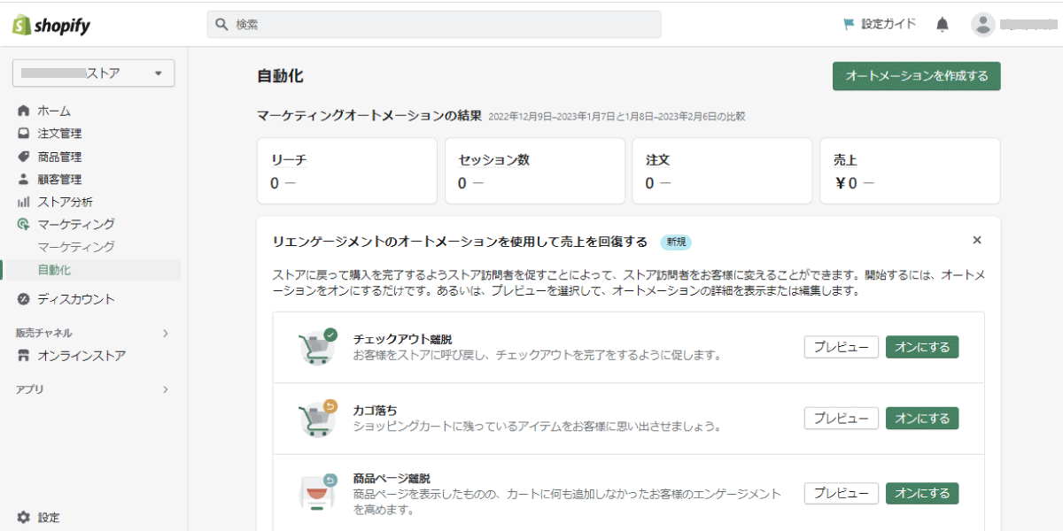Click the 販売チャネル label
Screen dimensions: 1063x531
point(44,334)
